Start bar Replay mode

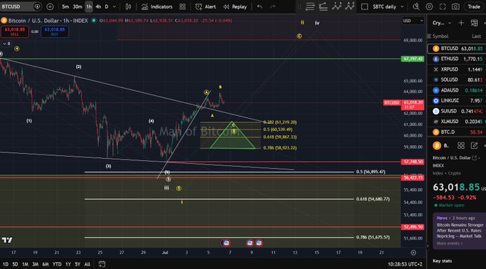coord(235,6)
